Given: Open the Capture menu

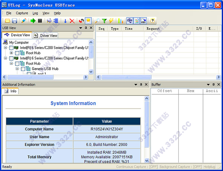Looking at the screenshot, I should tap(22, 13).
